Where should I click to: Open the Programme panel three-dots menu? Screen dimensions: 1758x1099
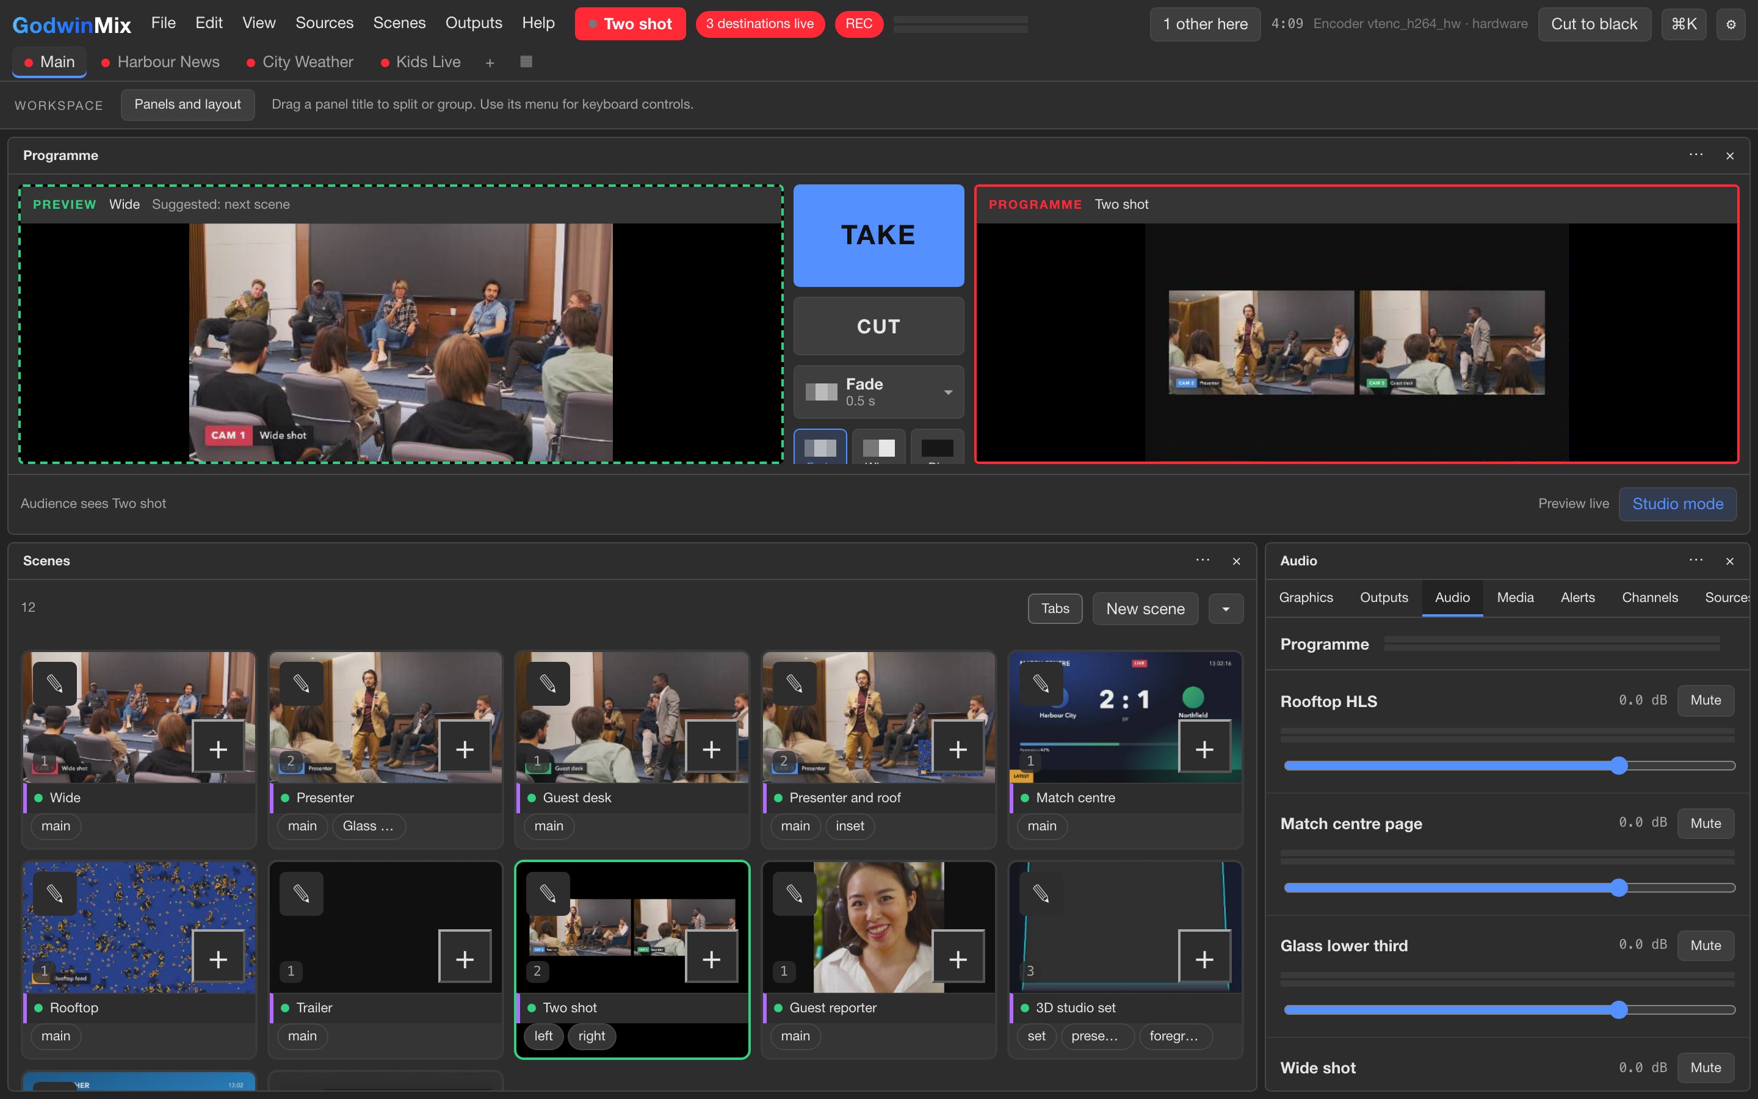coord(1696,155)
